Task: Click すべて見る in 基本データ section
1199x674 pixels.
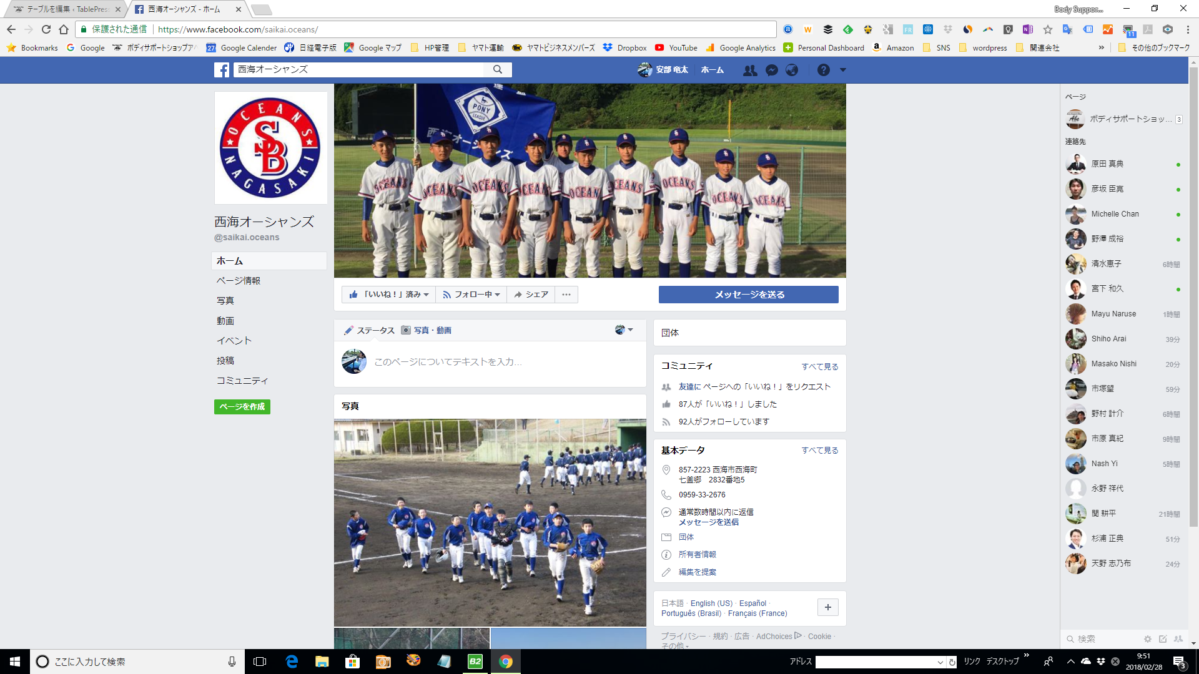Action: tap(820, 451)
